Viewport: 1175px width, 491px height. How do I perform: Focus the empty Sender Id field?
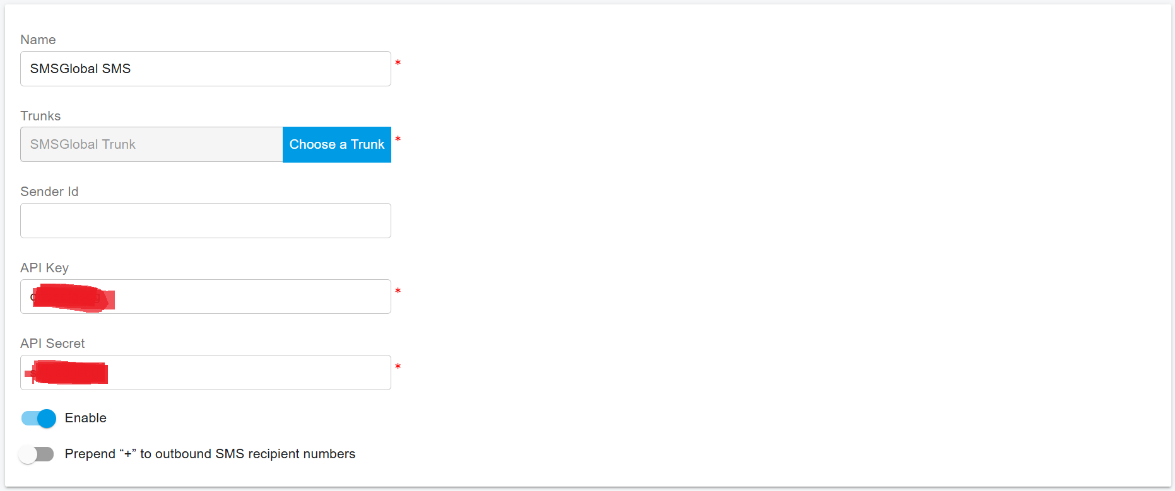coord(205,221)
